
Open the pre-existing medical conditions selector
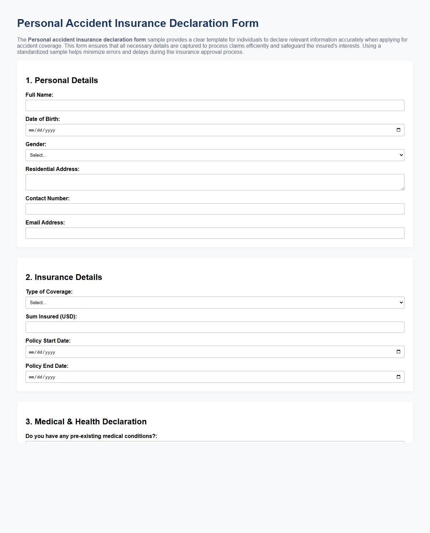coord(214,444)
